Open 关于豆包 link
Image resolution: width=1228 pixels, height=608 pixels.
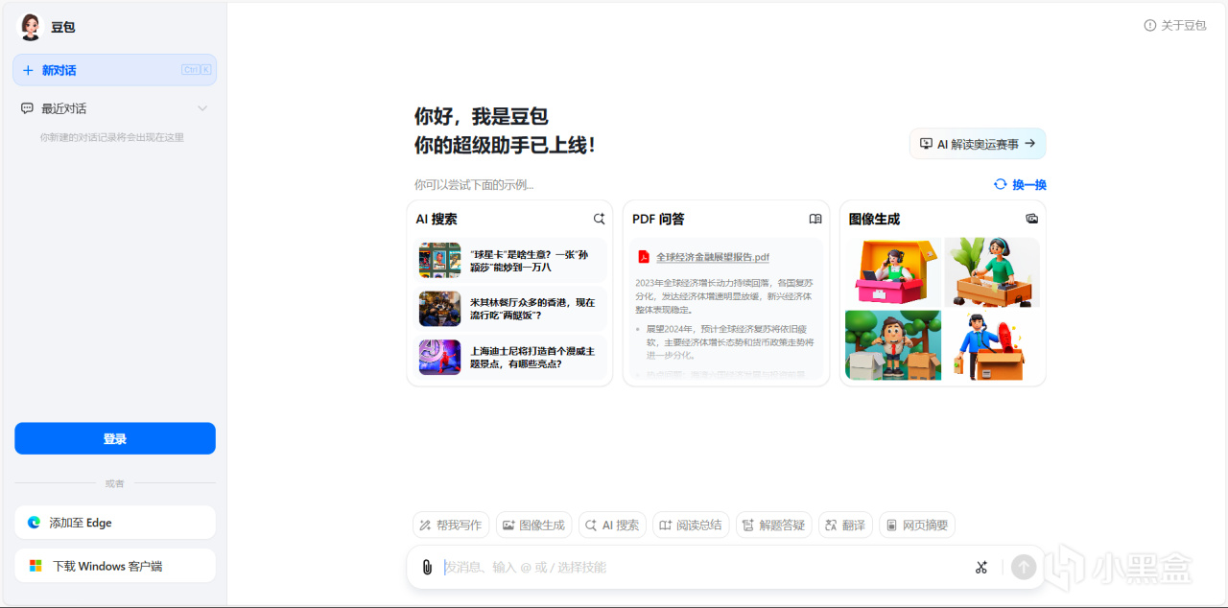click(x=1184, y=25)
